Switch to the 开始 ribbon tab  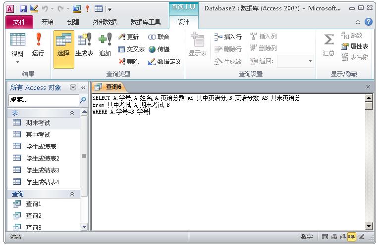pyautogui.click(x=48, y=22)
